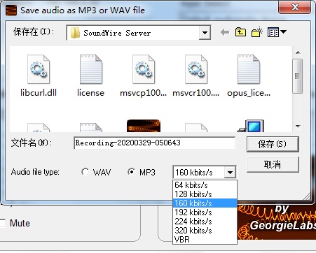Click the network computer icon in file list
Viewport: 316px width, 253px height.
tap(251, 126)
